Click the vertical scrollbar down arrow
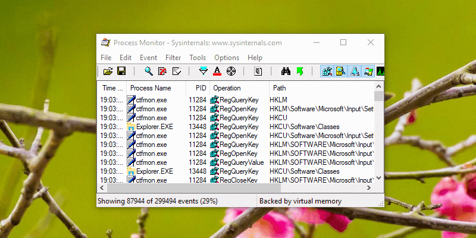Screen dimensions: 476x238 [378, 178]
